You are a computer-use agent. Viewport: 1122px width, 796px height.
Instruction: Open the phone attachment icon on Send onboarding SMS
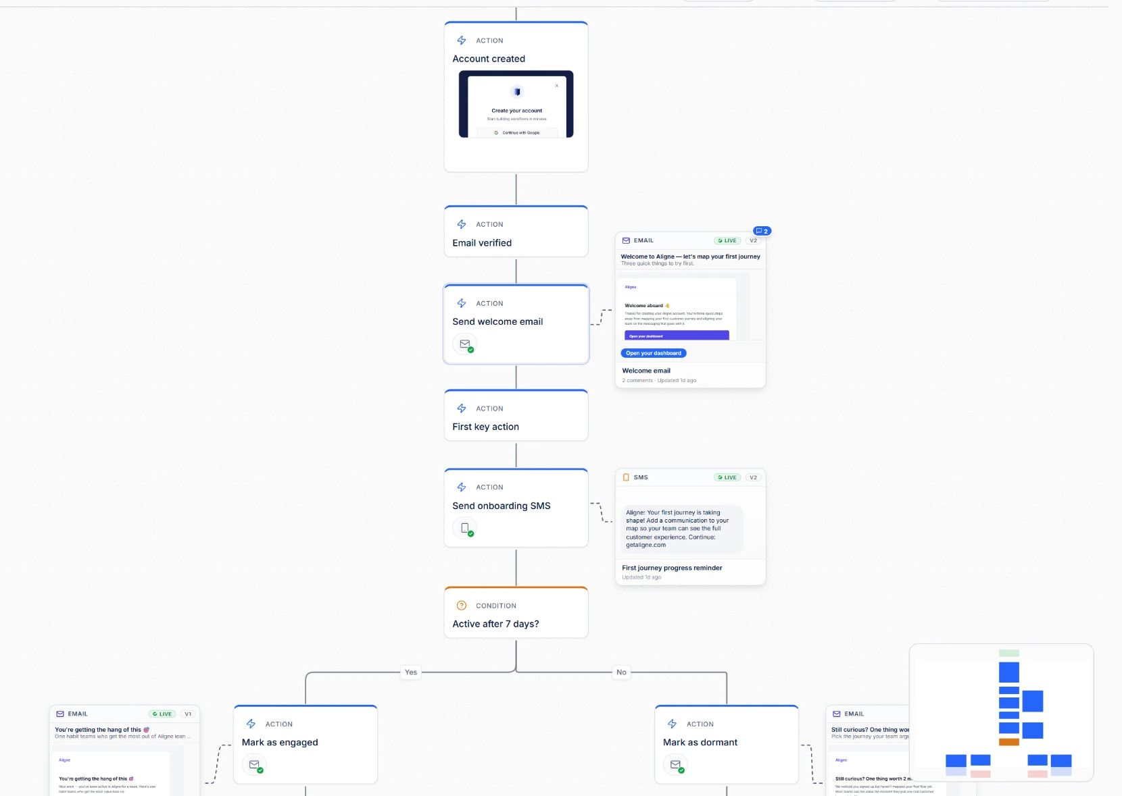click(465, 529)
